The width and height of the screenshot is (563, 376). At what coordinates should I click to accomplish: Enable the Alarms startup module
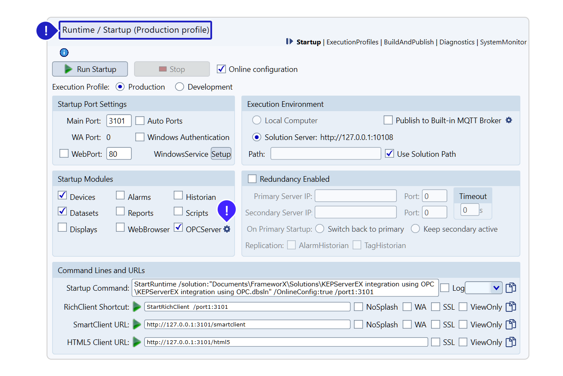[x=120, y=196]
